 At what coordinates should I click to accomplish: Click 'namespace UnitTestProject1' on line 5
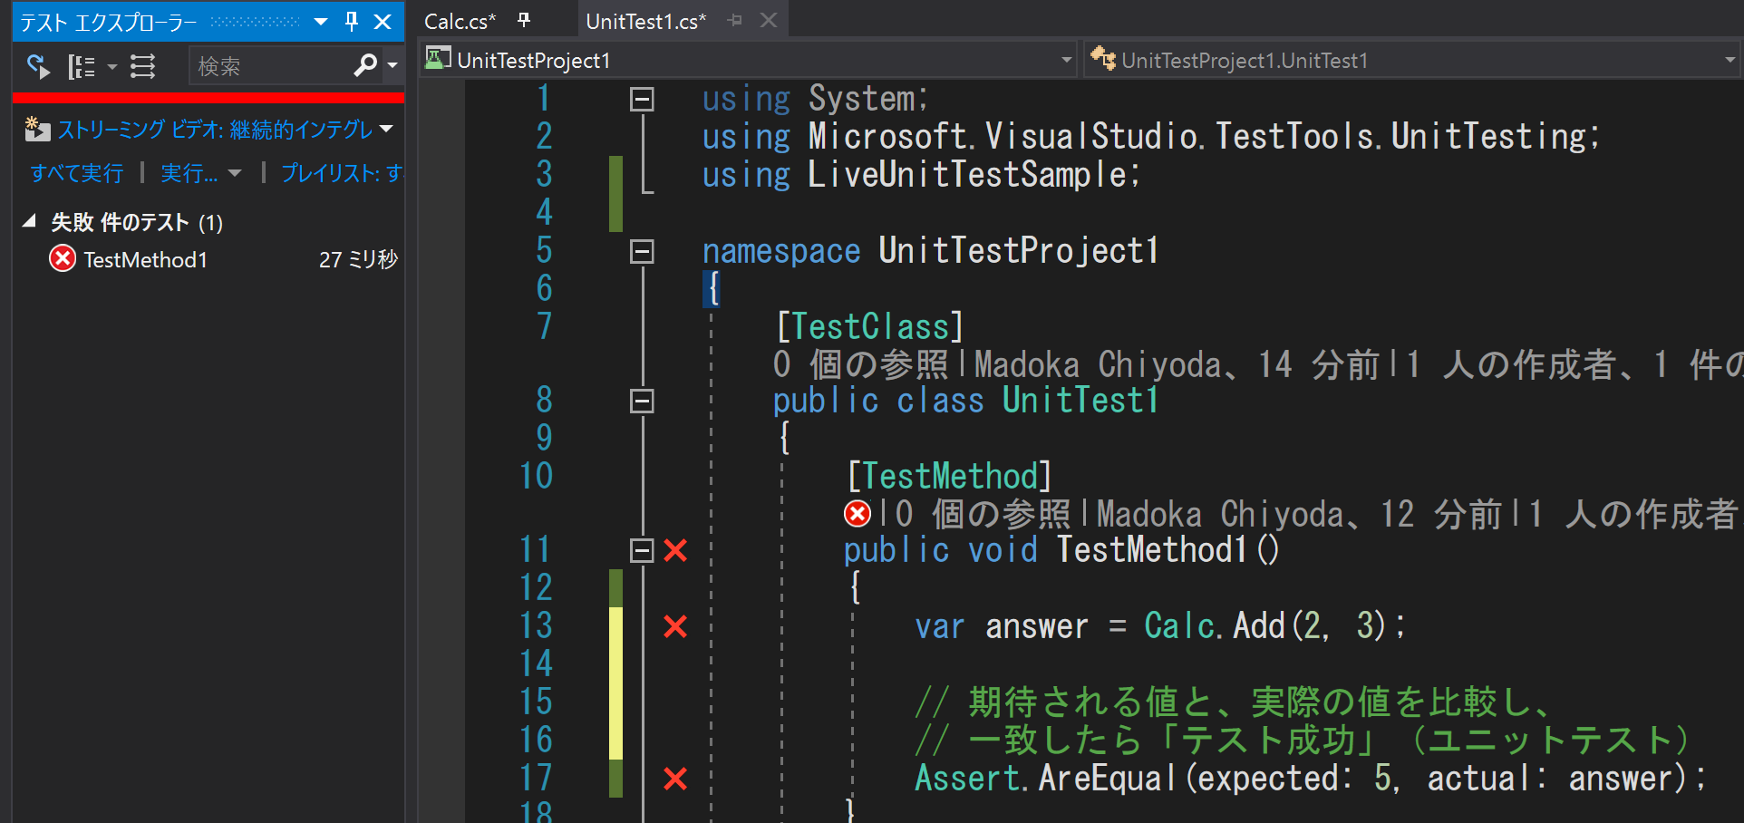[x=931, y=251]
